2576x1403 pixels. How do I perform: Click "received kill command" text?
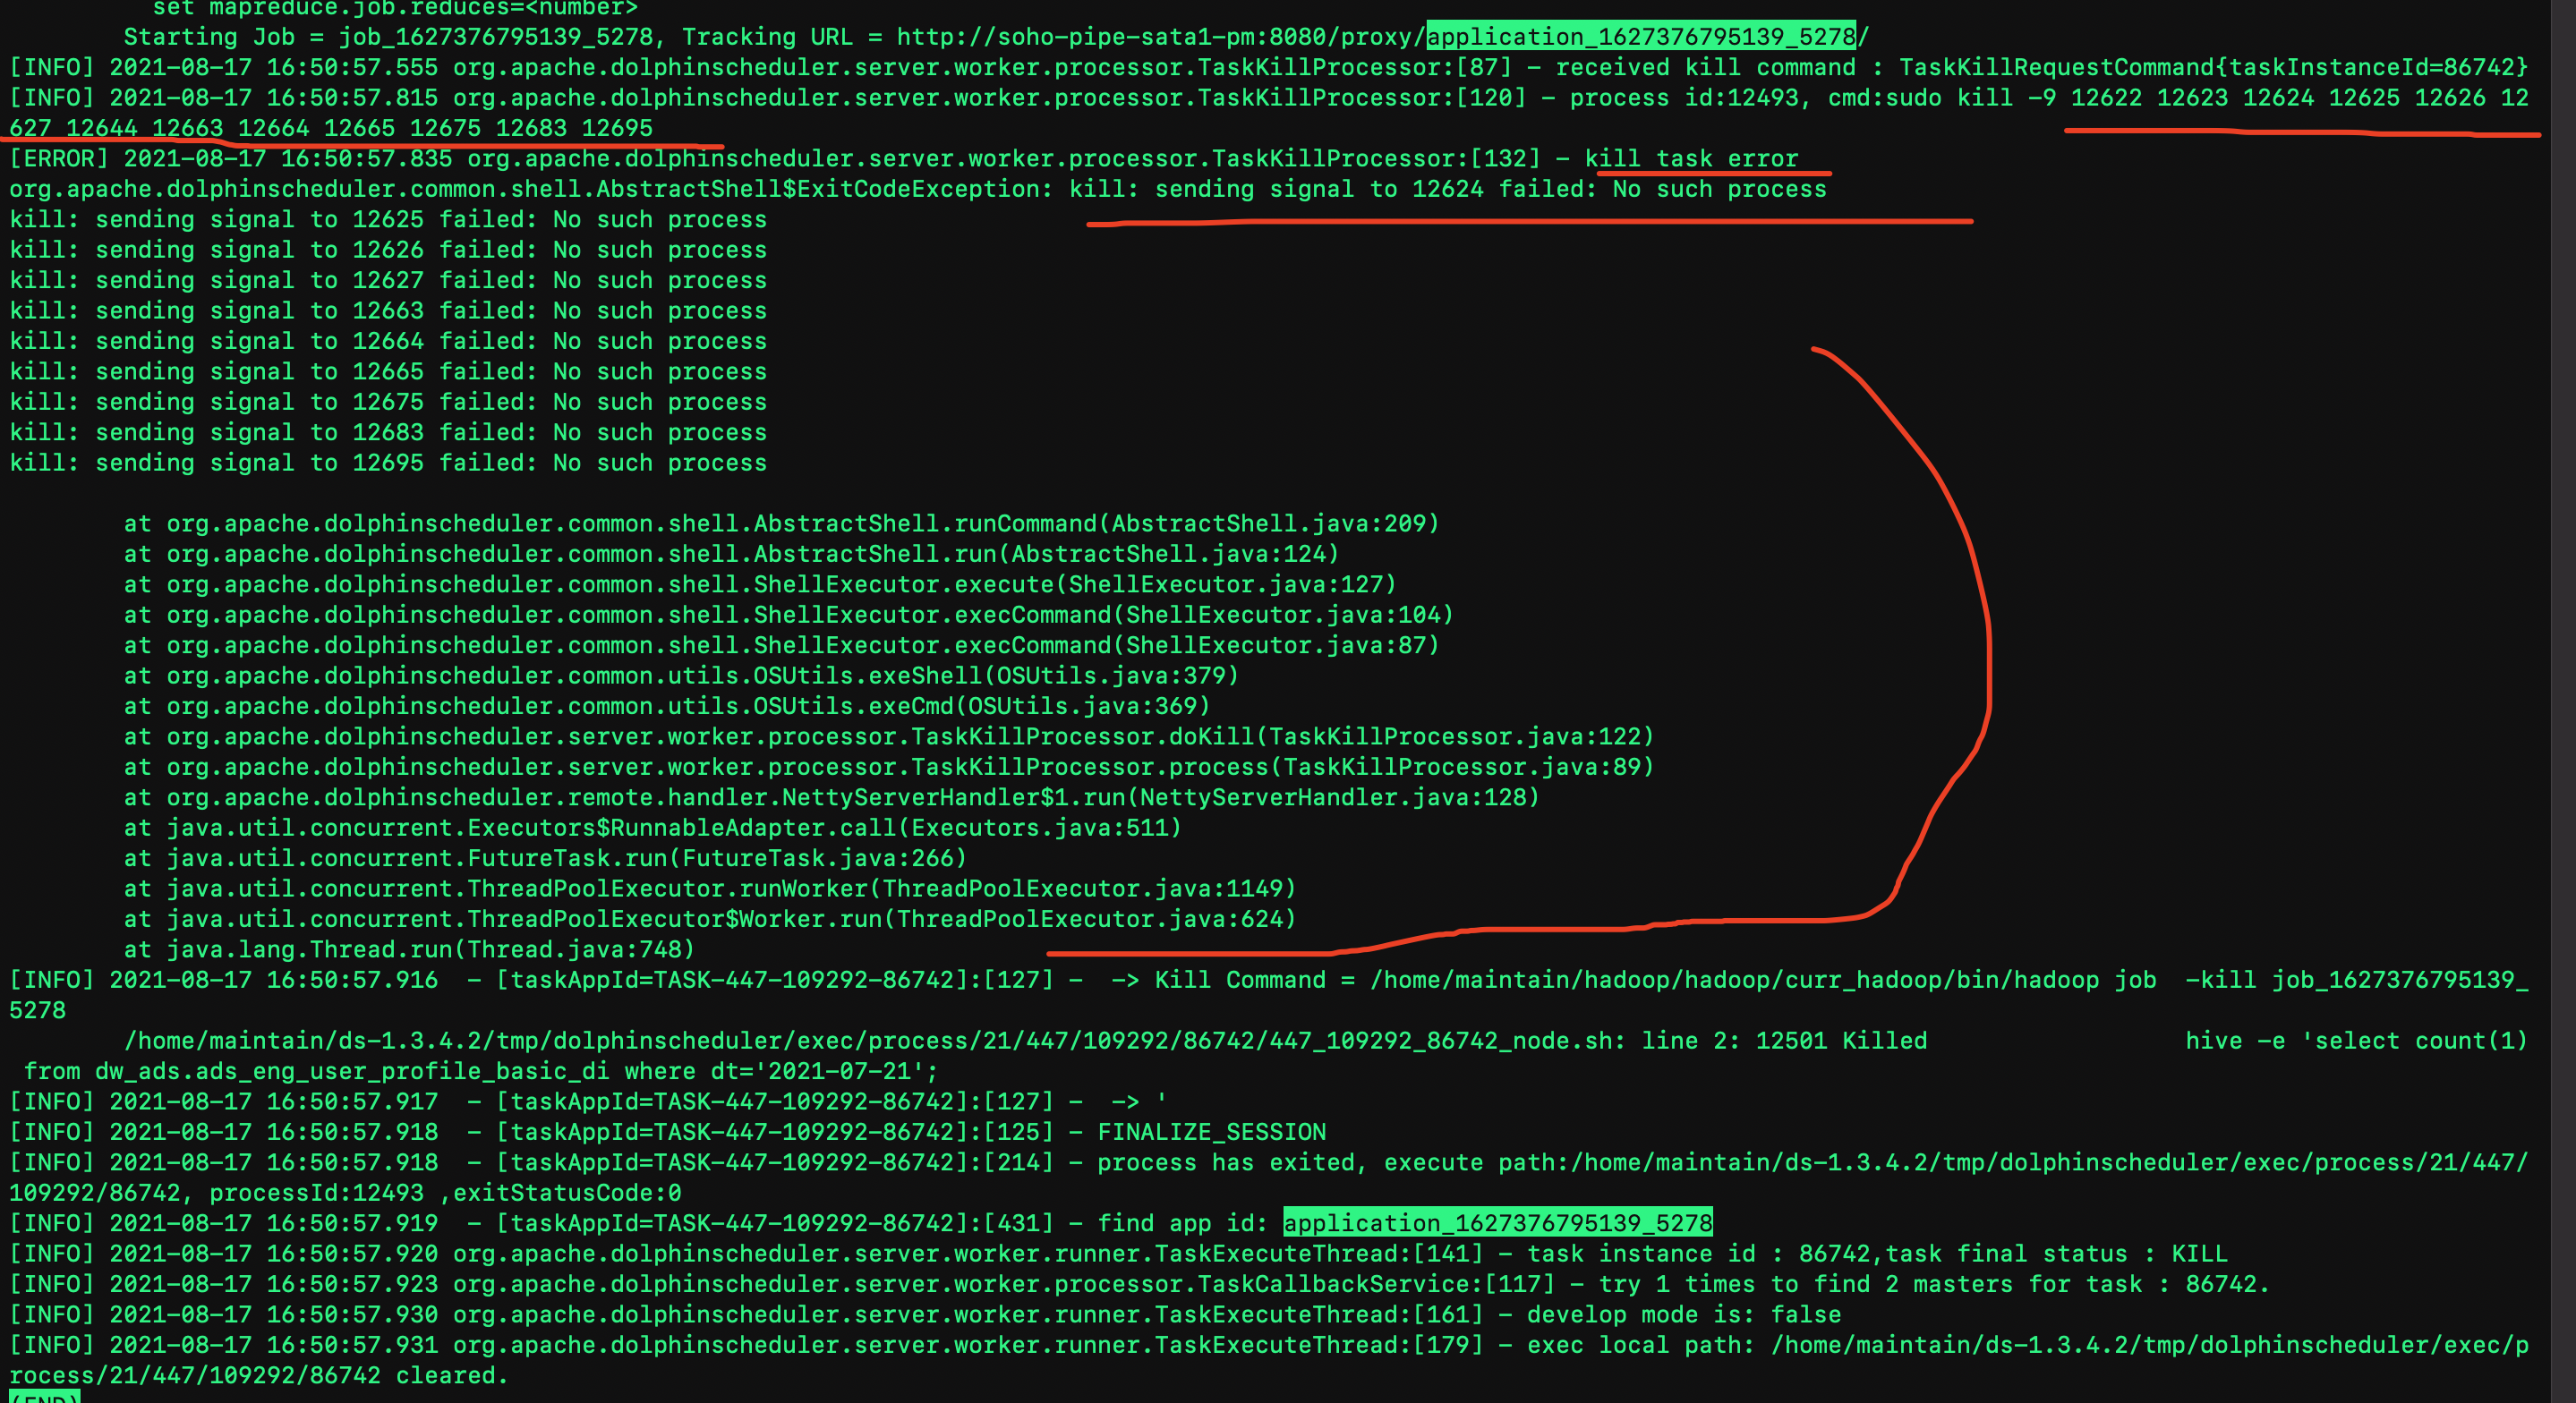1705,67
